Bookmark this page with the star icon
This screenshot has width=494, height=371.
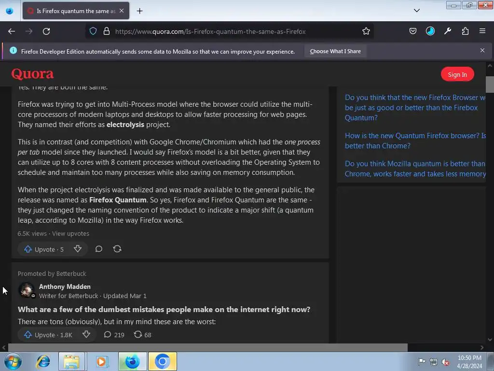tap(366, 31)
